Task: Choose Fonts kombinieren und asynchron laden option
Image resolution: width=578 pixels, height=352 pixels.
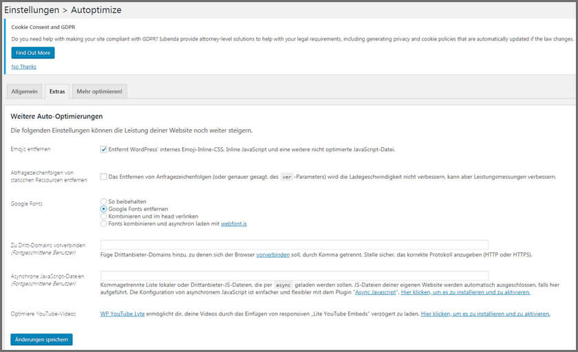Action: pos(104,223)
